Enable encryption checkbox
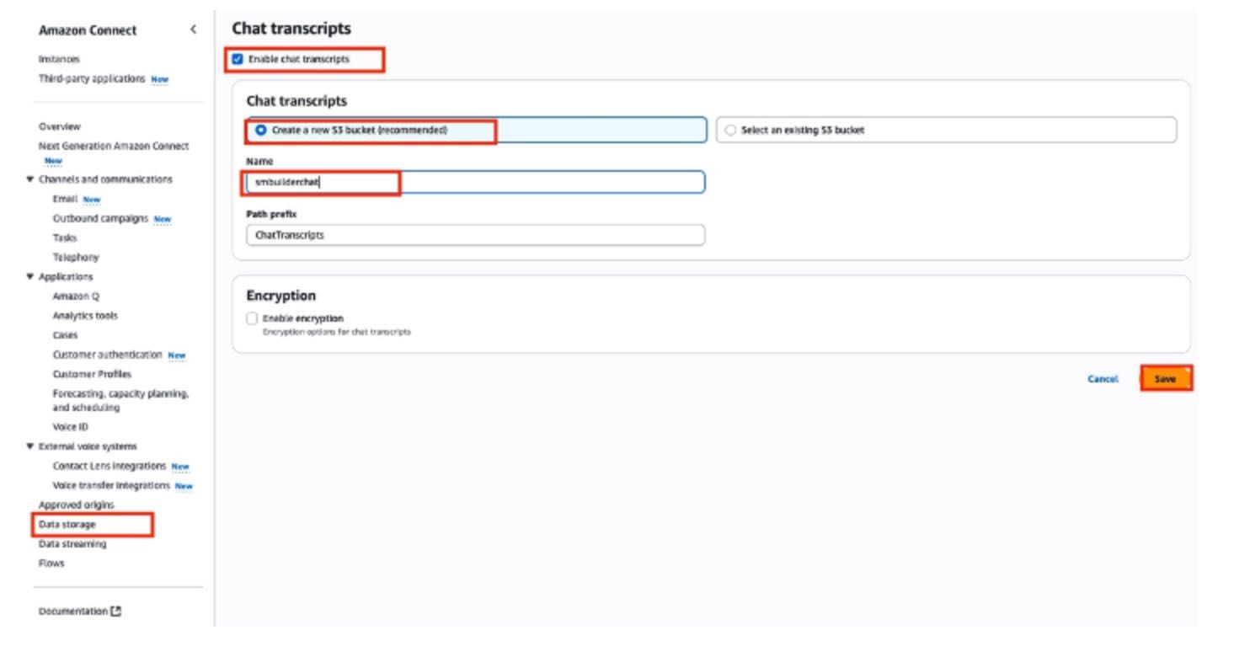Image resolution: width=1250 pixels, height=662 pixels. point(252,318)
